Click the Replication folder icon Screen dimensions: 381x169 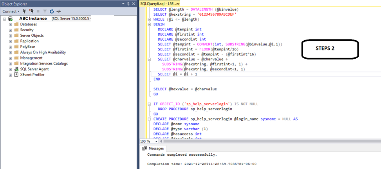(16, 41)
